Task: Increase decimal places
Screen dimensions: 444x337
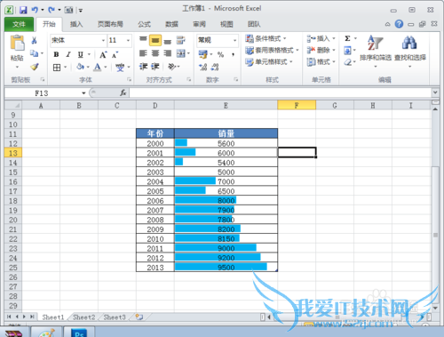Action: pyautogui.click(x=202, y=68)
